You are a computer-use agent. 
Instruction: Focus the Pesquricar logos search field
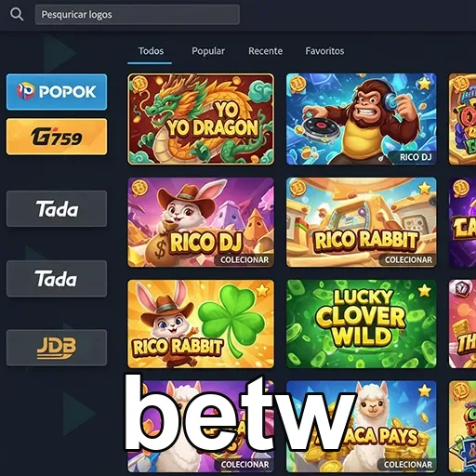click(x=138, y=15)
